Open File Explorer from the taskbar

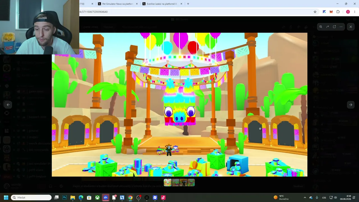(73, 198)
